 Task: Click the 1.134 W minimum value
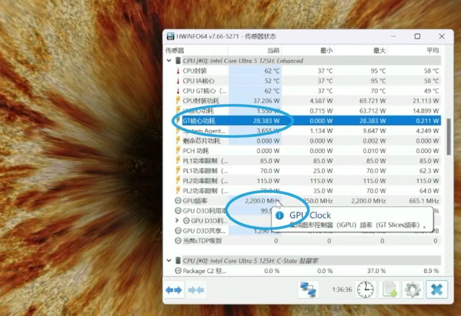tap(321, 131)
